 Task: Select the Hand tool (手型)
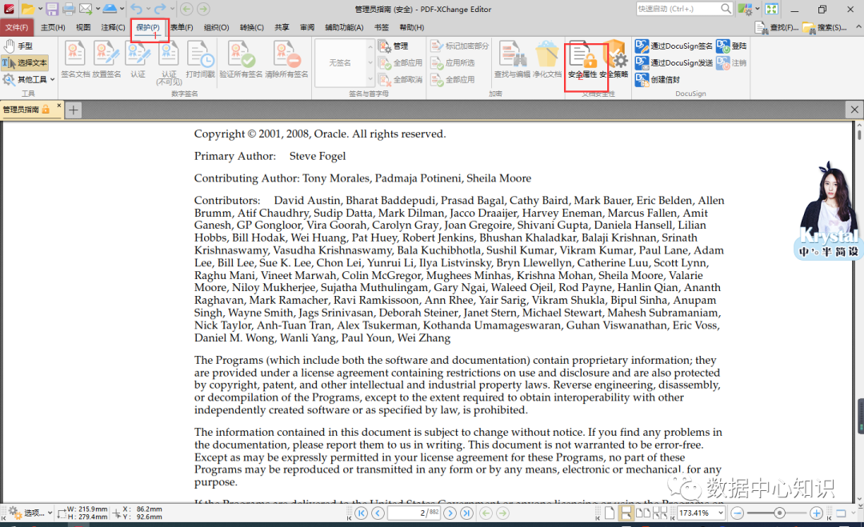(x=18, y=46)
